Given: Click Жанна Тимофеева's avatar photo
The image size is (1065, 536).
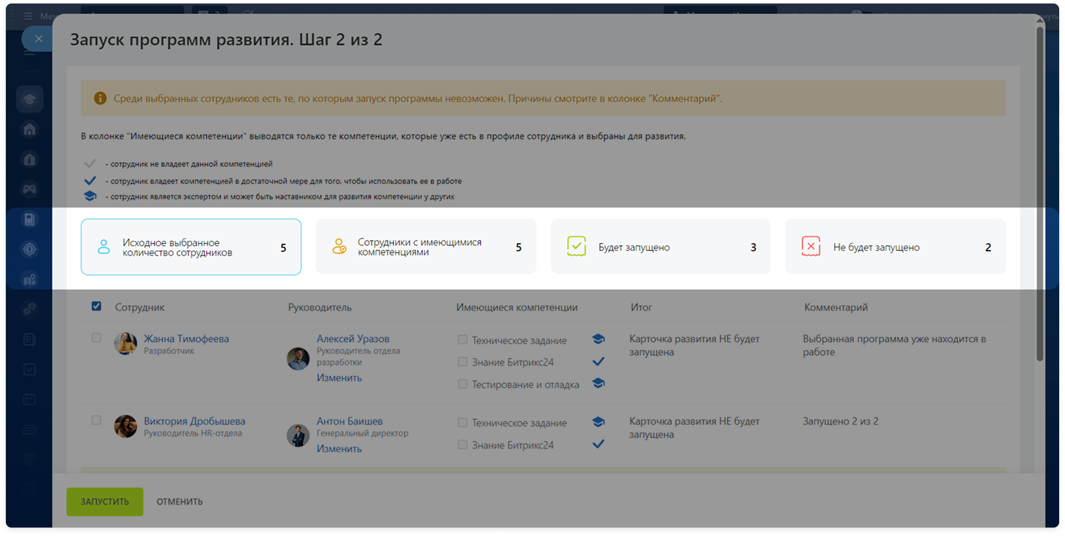Looking at the screenshot, I should pos(125,344).
